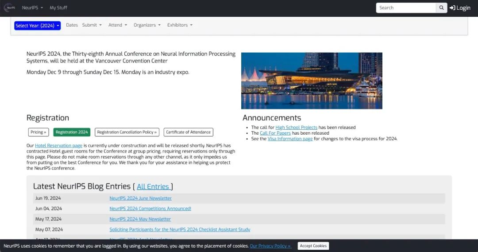Click the Jun 04, 2024 date cell
The width and height of the screenshot is (478, 252).
(49, 209)
